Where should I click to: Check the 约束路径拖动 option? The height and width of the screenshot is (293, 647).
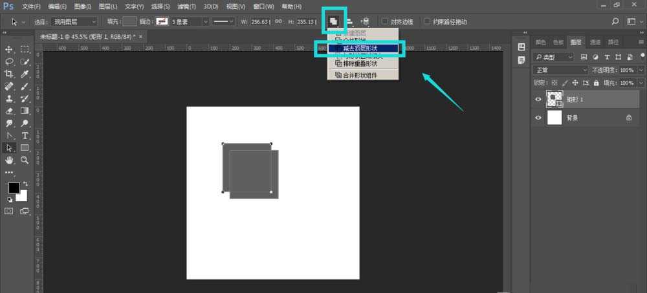[x=427, y=21]
